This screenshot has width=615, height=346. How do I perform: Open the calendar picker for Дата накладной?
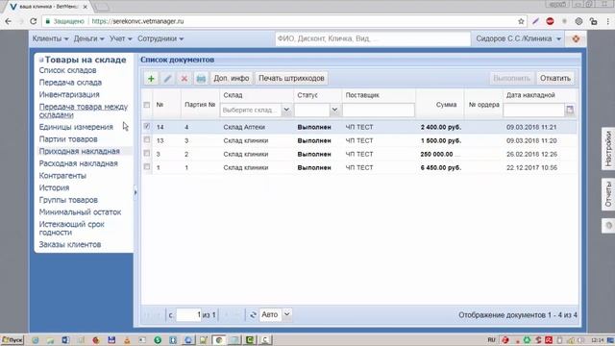pos(570,110)
